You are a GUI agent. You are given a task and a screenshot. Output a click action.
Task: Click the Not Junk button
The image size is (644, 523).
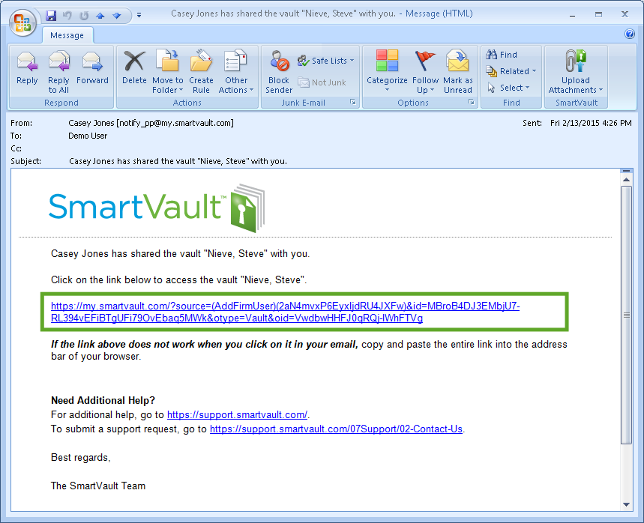(x=322, y=82)
